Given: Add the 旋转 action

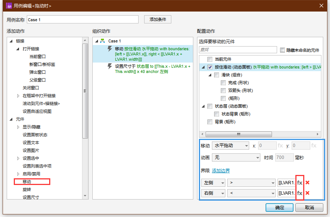Looking at the screenshot, I should (27, 189).
